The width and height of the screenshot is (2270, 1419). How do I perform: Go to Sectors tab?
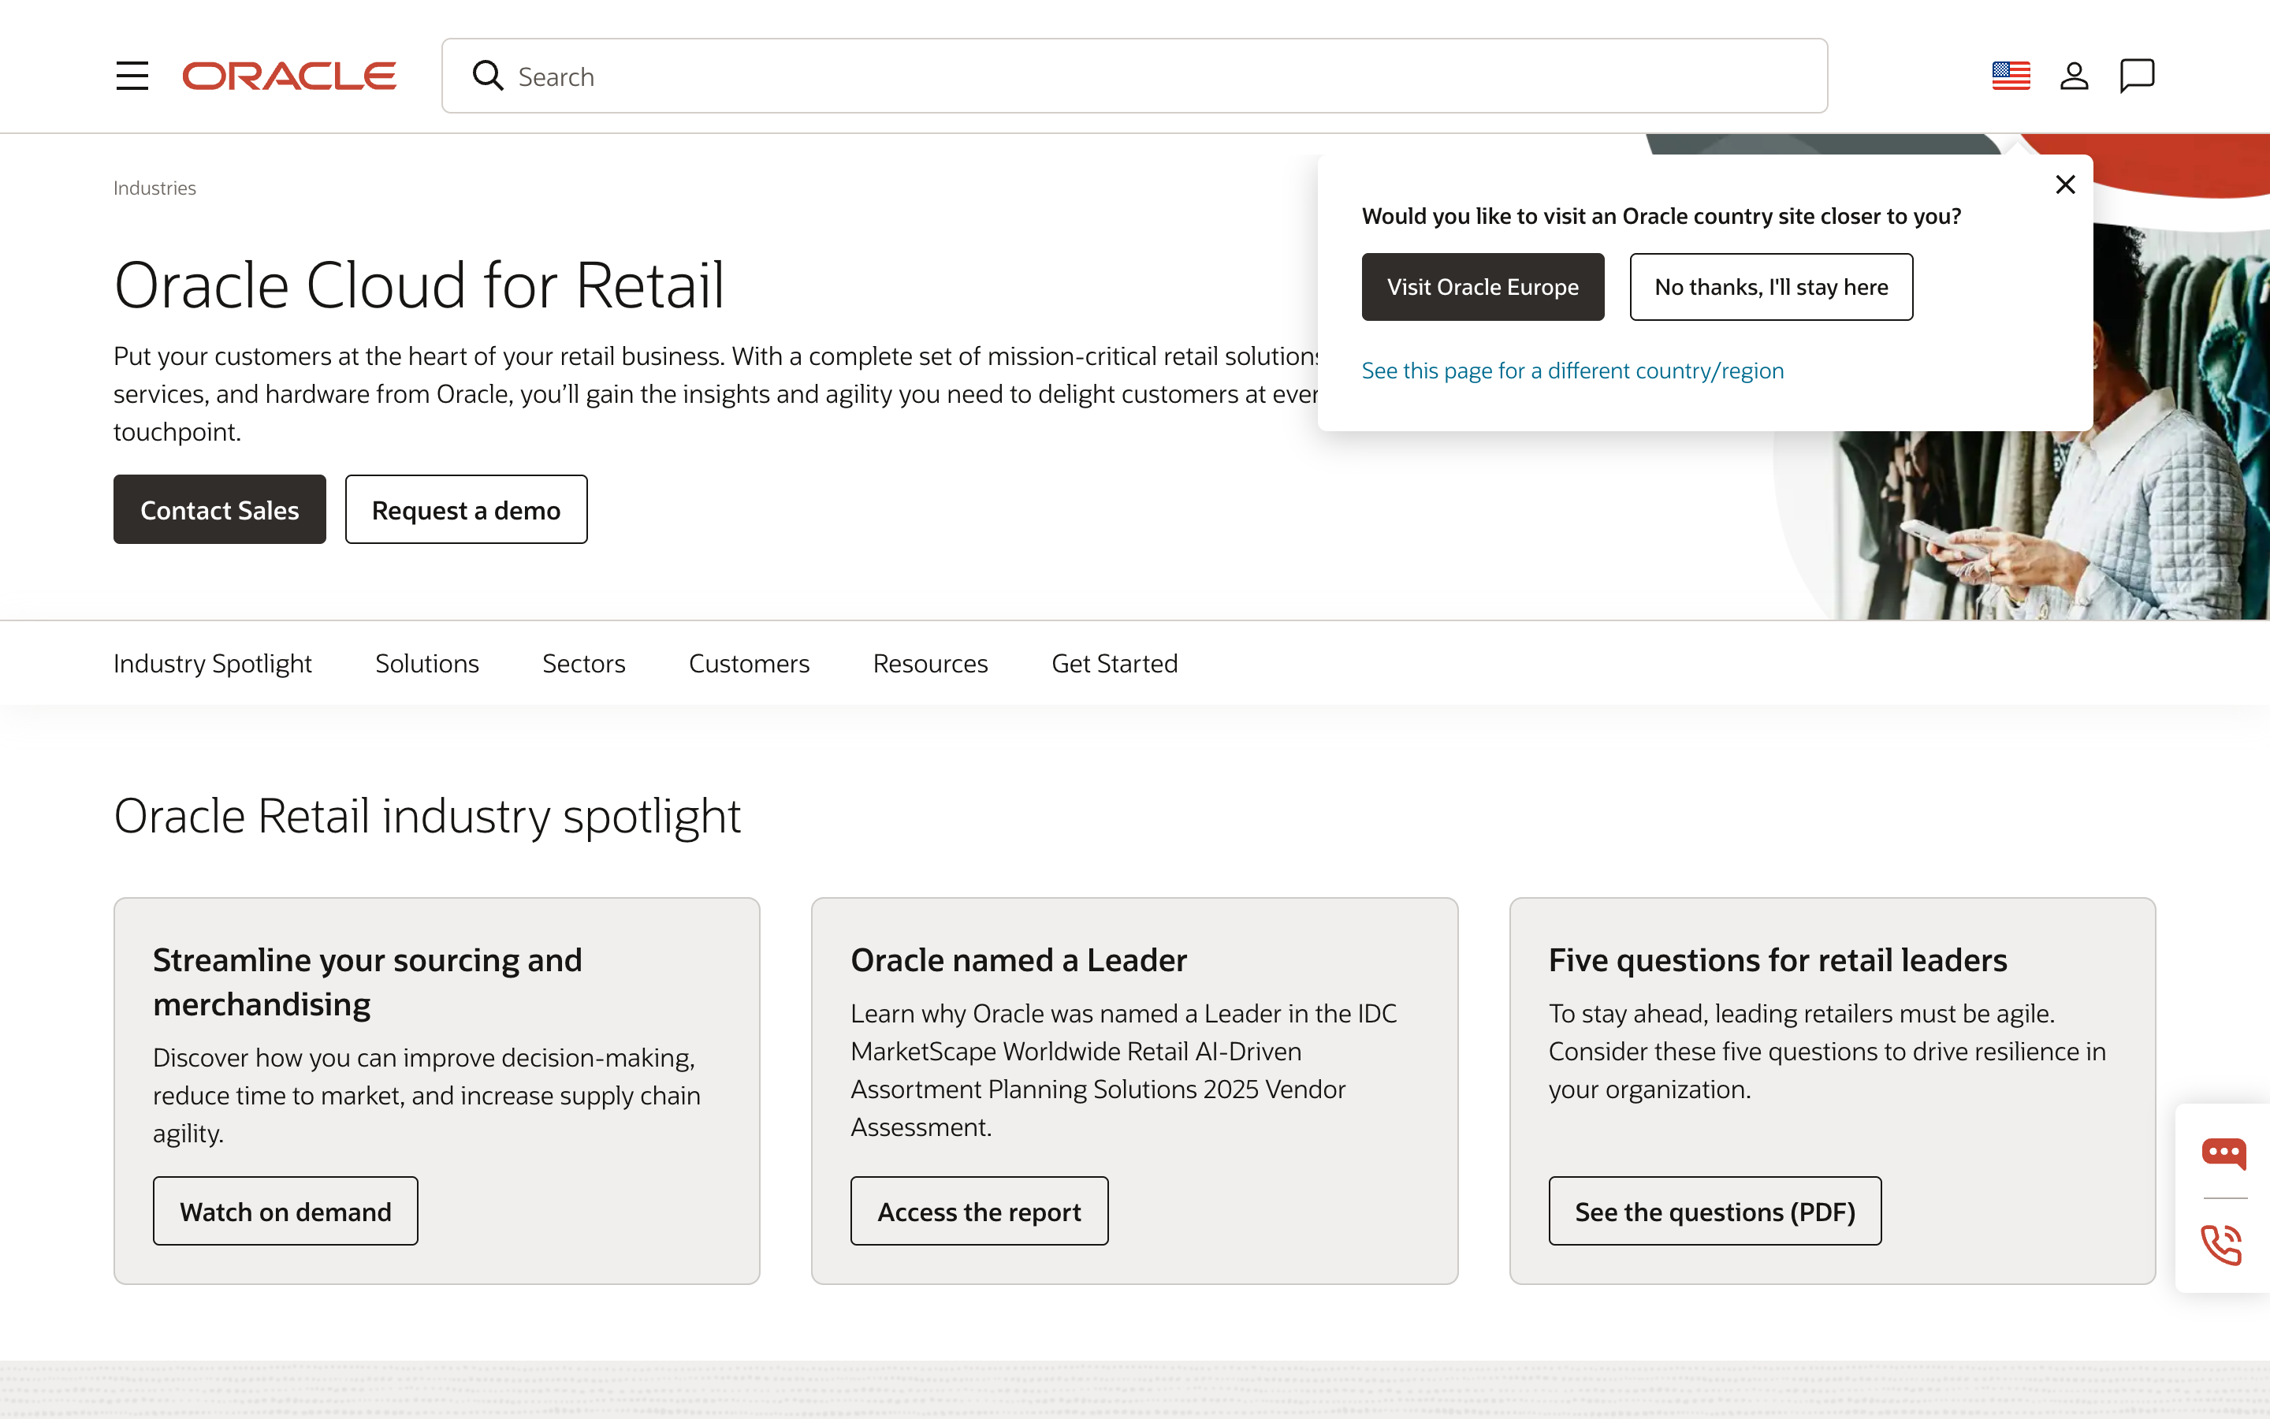(x=583, y=664)
